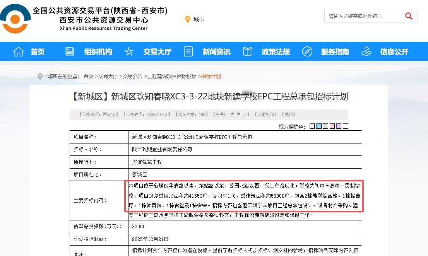Viewport: 428px width, 256px height.
Task: Click the 关闭 close link
Action: (289, 114)
